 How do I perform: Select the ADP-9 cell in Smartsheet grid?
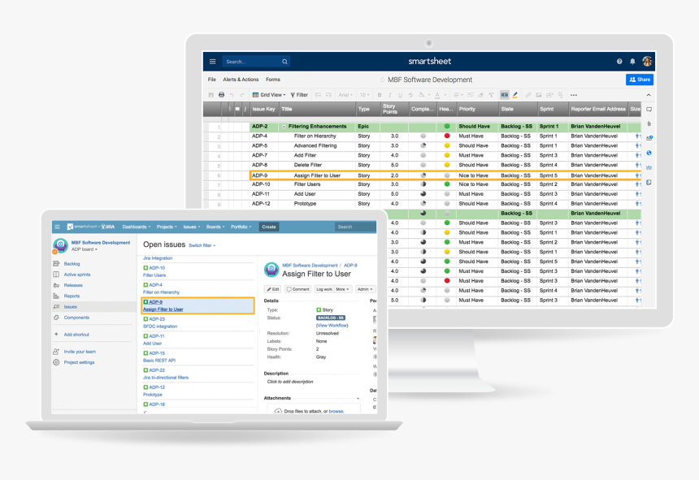[x=264, y=175]
